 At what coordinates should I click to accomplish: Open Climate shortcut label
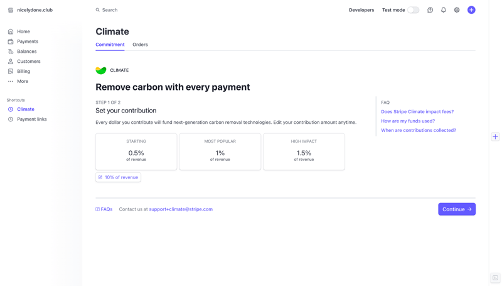pos(26,109)
